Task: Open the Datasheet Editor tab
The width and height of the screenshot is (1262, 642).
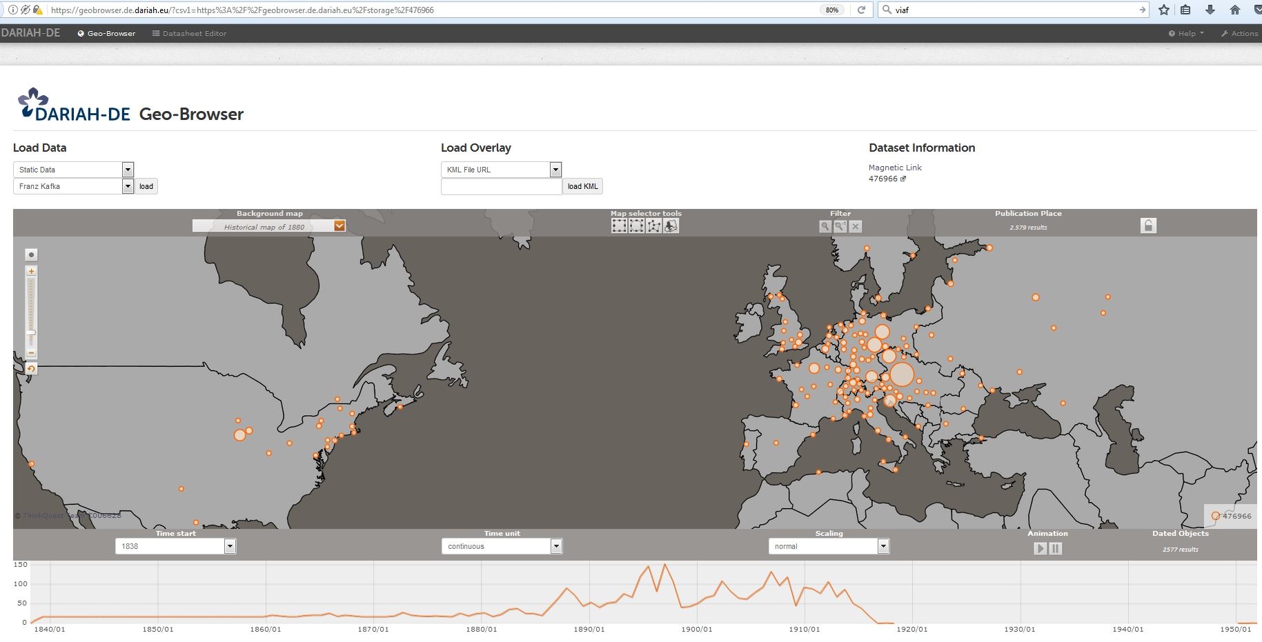Action: click(190, 33)
